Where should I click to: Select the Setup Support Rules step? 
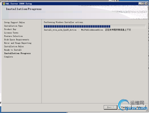point(15,22)
